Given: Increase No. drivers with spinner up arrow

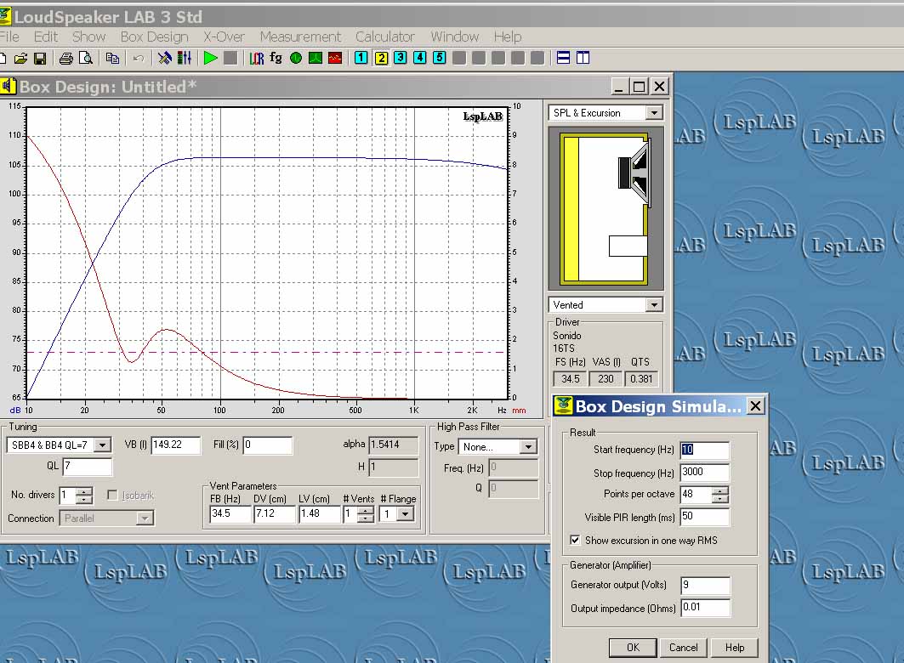Looking at the screenshot, I should [x=85, y=490].
